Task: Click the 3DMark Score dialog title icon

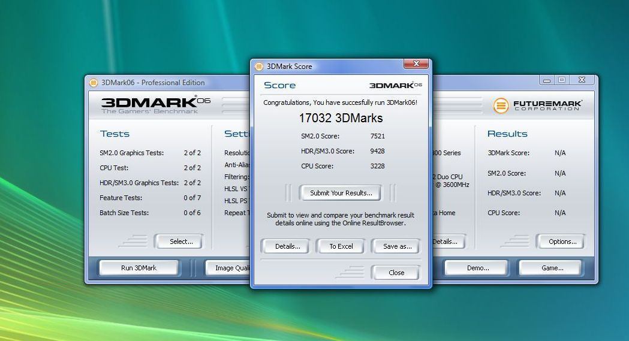Action: point(259,67)
